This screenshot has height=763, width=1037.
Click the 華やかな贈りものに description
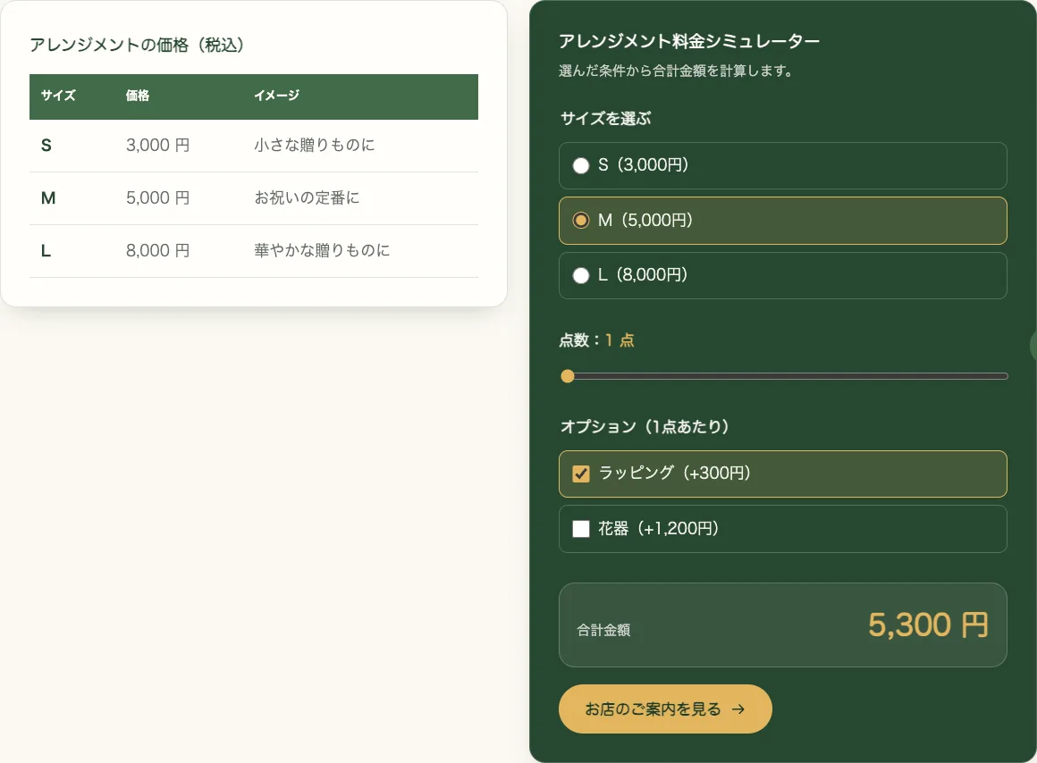coord(322,250)
